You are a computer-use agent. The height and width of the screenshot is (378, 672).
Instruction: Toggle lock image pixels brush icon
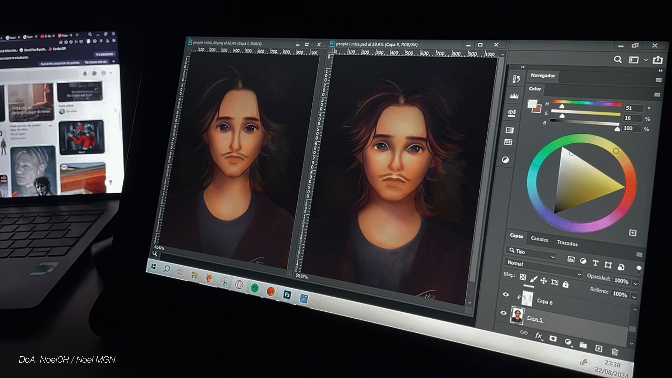pyautogui.click(x=533, y=279)
